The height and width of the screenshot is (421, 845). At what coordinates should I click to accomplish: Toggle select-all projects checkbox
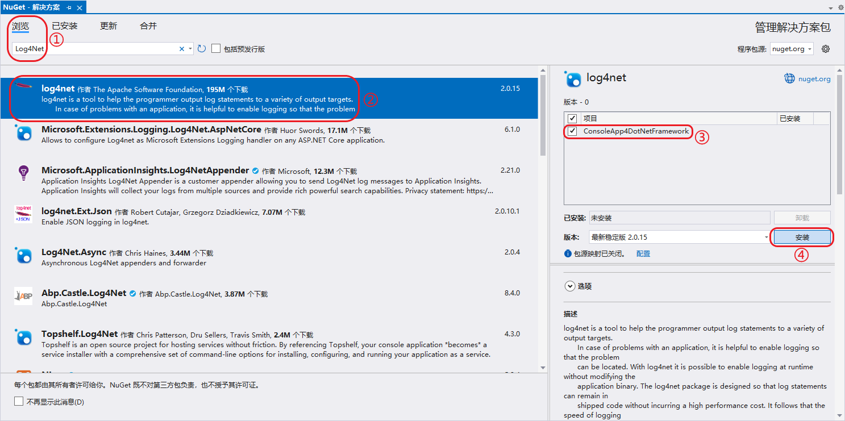tap(572, 118)
